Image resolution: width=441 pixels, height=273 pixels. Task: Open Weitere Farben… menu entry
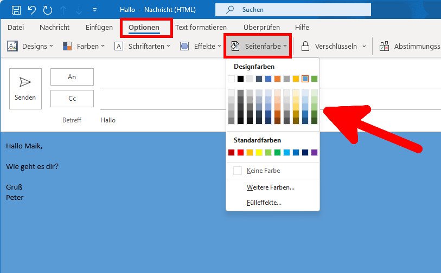(x=270, y=187)
